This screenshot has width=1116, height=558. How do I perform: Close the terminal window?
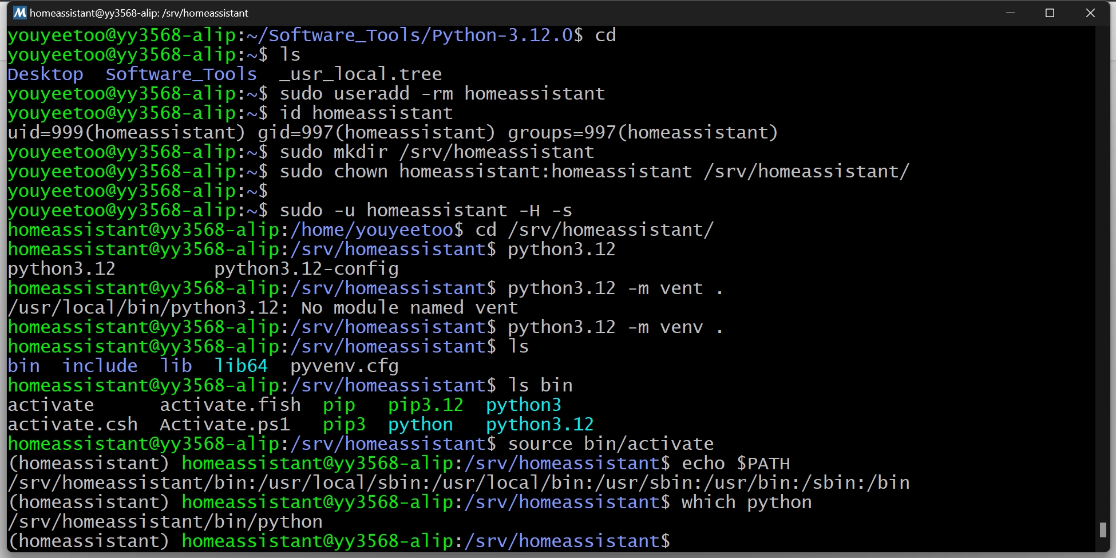1090,13
